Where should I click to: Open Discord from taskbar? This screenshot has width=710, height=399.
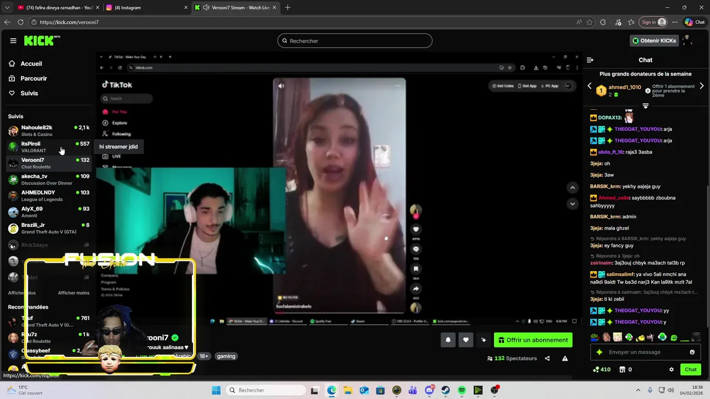pyautogui.click(x=429, y=390)
